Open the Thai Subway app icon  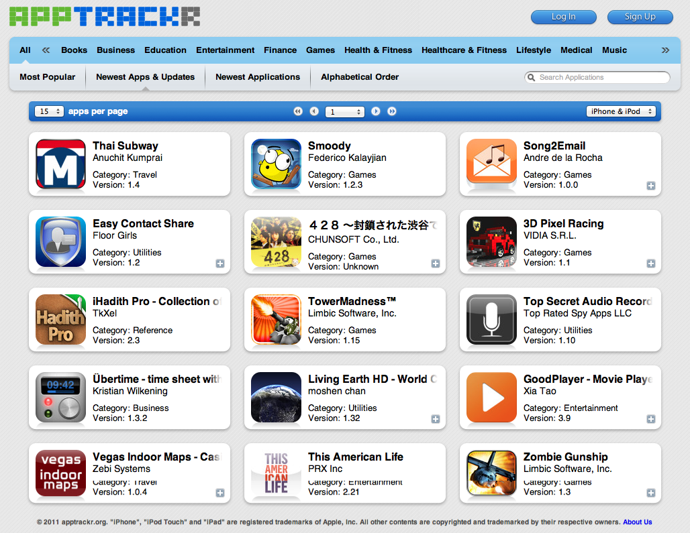pyautogui.click(x=60, y=164)
